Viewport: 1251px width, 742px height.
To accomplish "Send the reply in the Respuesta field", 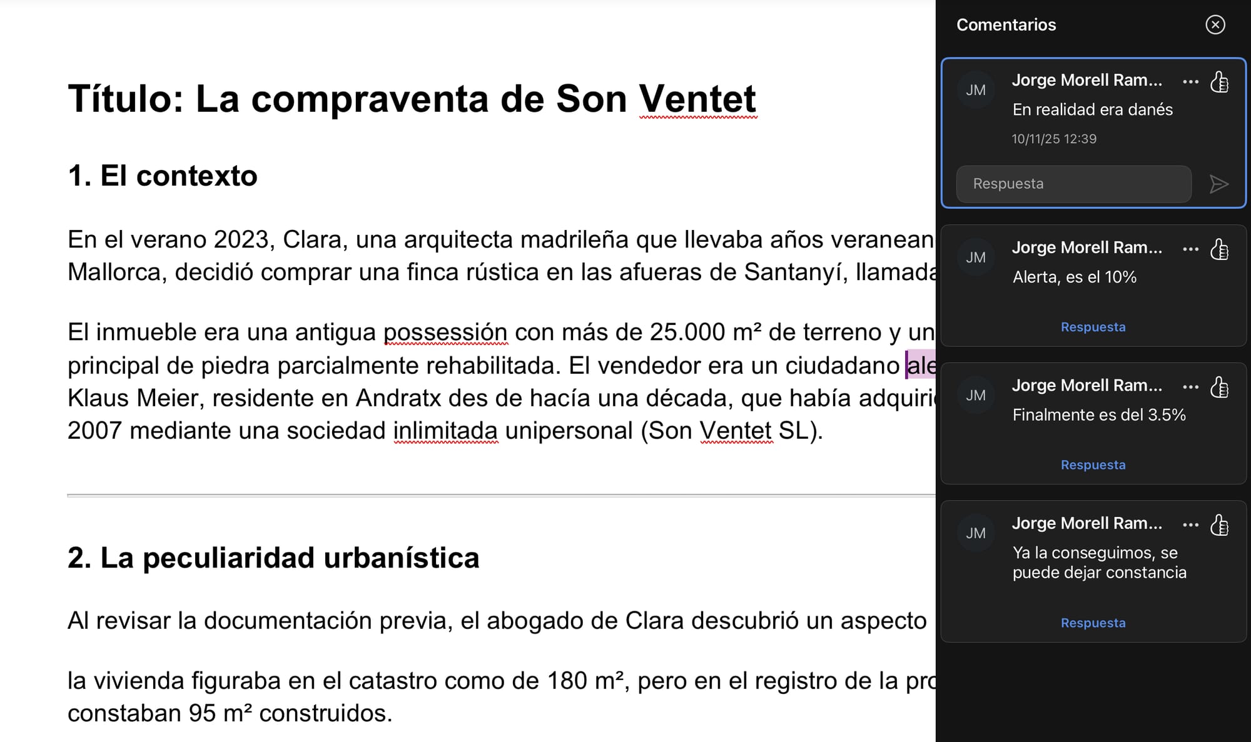I will click(x=1218, y=184).
